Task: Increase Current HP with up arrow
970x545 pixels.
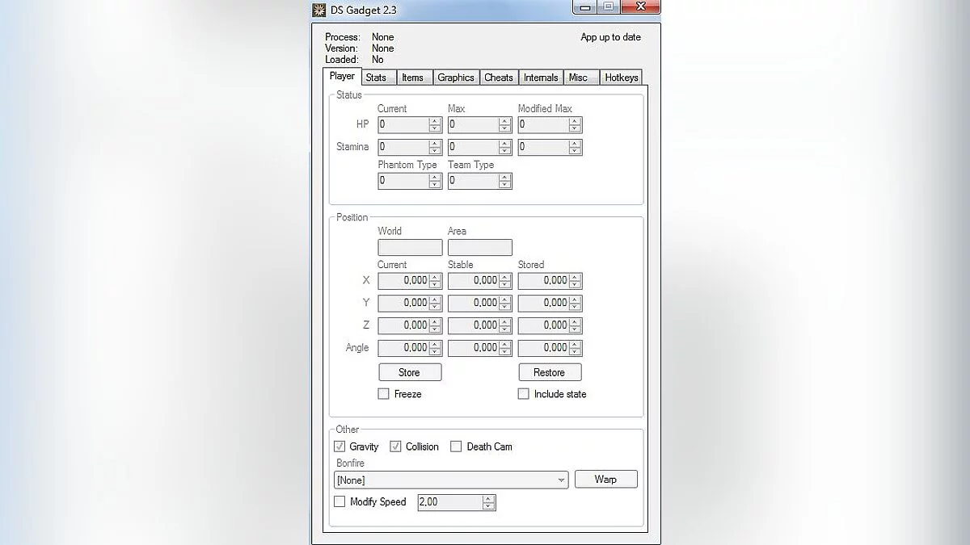Action: click(x=435, y=121)
